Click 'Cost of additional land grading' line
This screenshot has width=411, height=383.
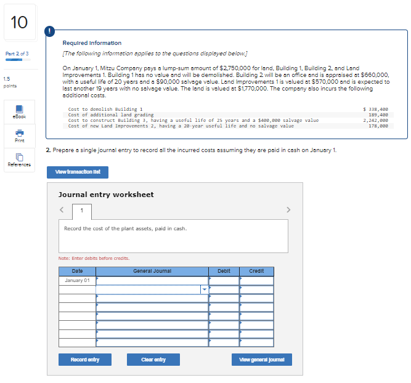[111, 115]
